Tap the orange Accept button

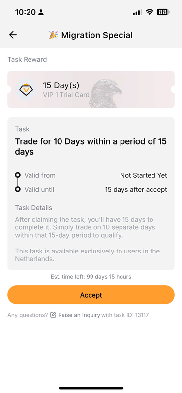click(x=91, y=295)
